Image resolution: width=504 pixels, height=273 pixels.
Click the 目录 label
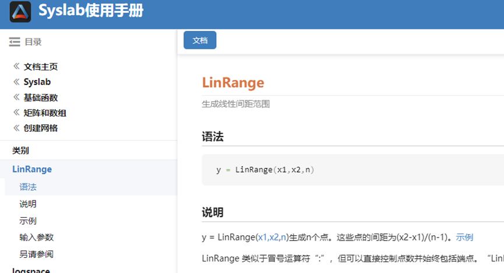pos(33,42)
